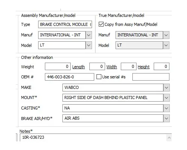Image resolution: width=187 pixels, height=150 pixels.
Task: Expand the BRAKE AIR/HYD dropdown arrow
Action: click(166, 118)
